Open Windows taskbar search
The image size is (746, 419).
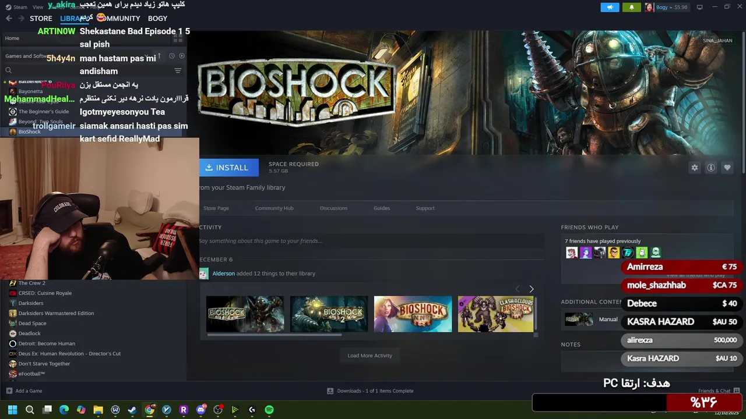click(30, 410)
